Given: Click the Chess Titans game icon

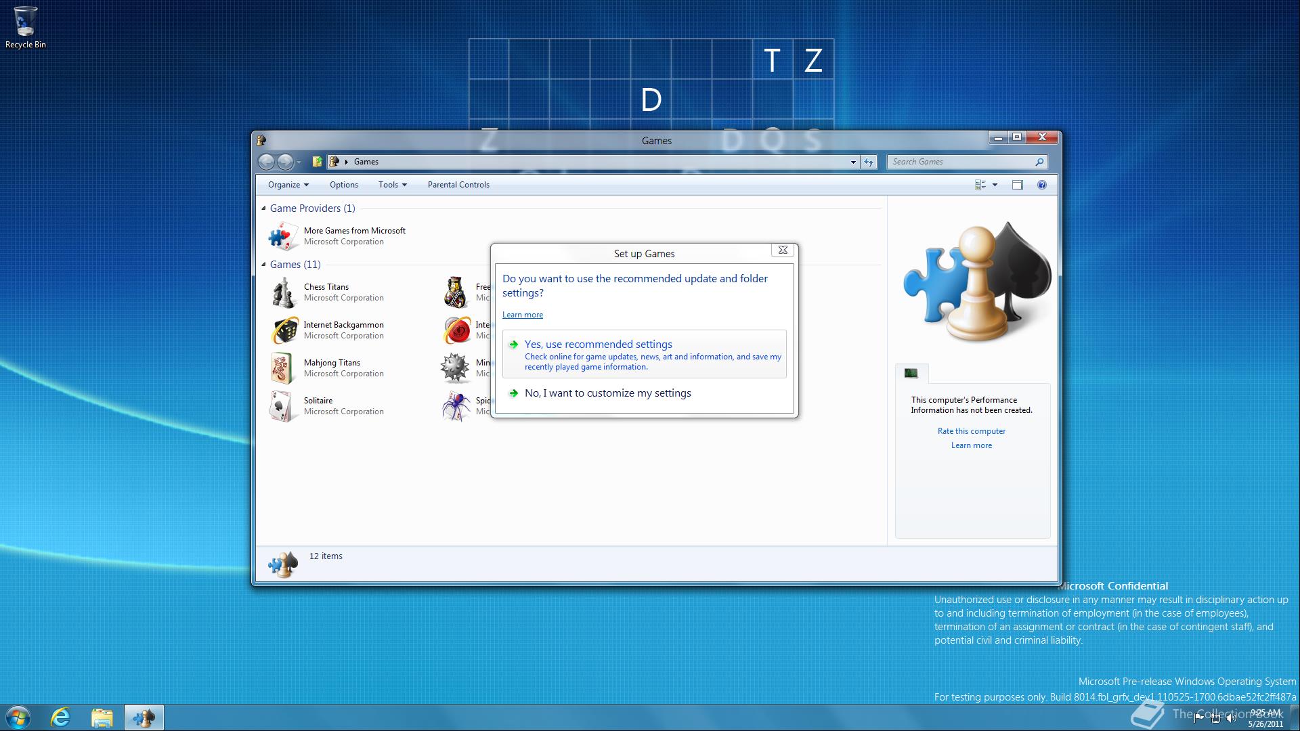Looking at the screenshot, I should click(x=283, y=292).
